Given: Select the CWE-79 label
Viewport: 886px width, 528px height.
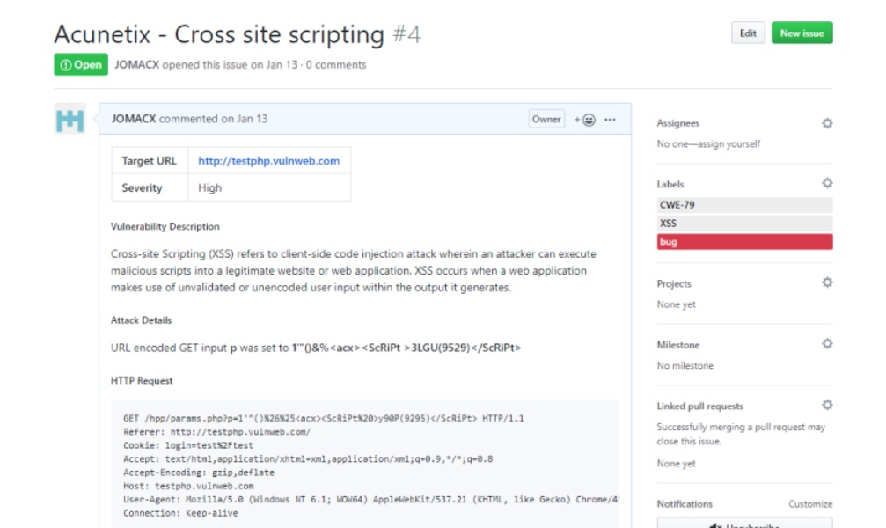Looking at the screenshot, I should pyautogui.click(x=744, y=205).
